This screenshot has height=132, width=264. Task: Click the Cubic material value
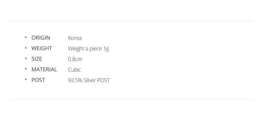pyautogui.click(x=74, y=70)
